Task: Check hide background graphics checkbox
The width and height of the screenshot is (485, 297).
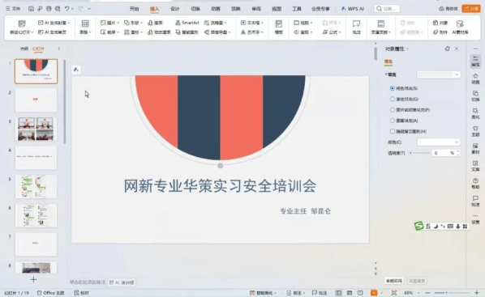Action: click(x=393, y=132)
